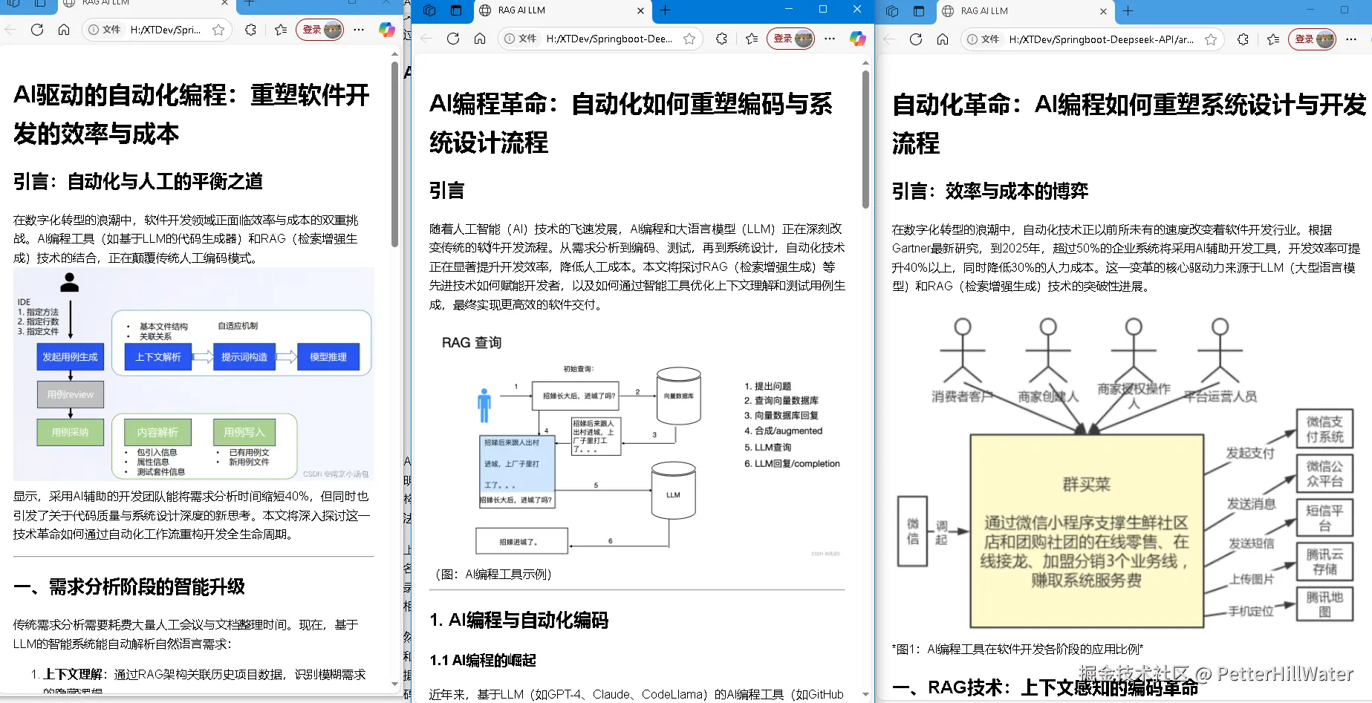
Task: Click the Workspaces icon in right window
Action: coord(892,11)
